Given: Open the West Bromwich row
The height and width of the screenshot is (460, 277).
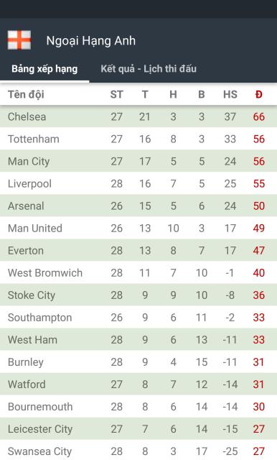Looking at the screenshot, I should [138, 272].
